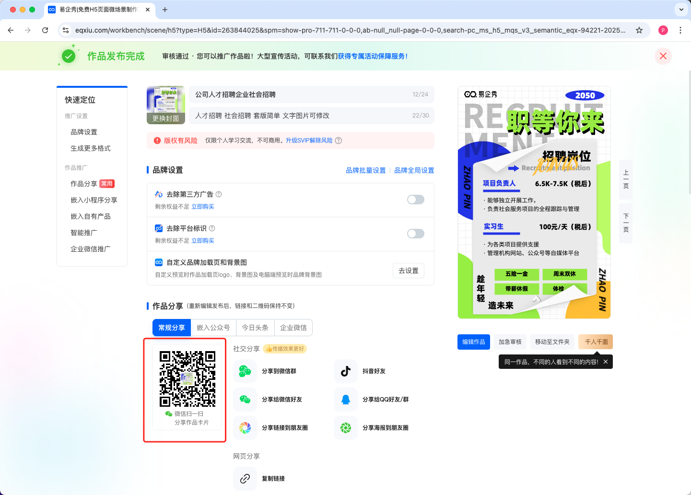Expand the tab search dropdown arrow
The height and width of the screenshot is (495, 691).
(681, 10)
